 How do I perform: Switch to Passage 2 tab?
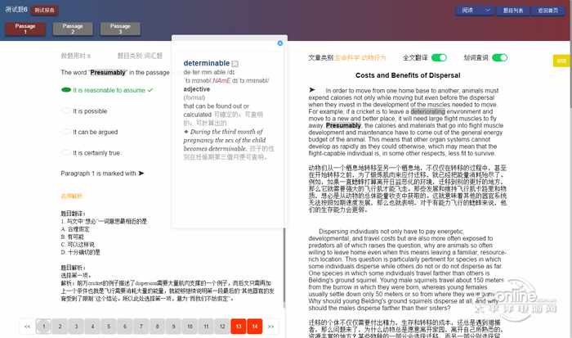(x=73, y=29)
